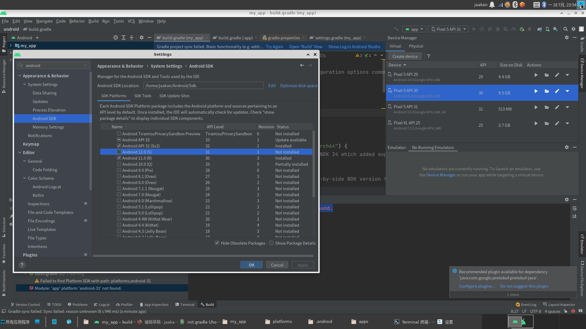The image size is (586, 329).
Task: Open the Android project view dropdown
Action: click(25, 38)
